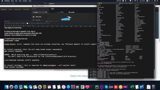Clear the App Store search field
Viewport: 160px width, 90px height.
pos(46,12)
